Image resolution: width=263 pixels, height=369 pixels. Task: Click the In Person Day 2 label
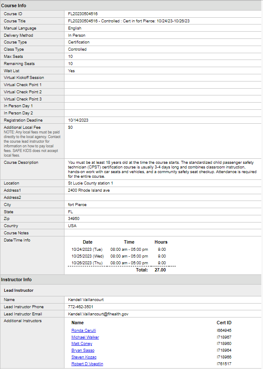pyautogui.click(x=18, y=113)
